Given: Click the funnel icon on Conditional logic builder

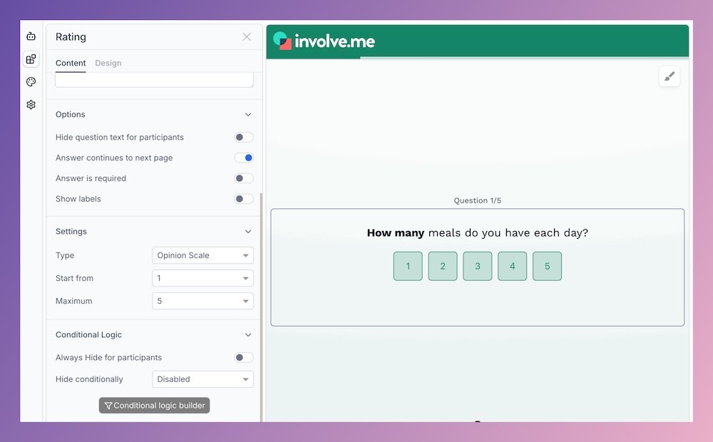Looking at the screenshot, I should (108, 405).
